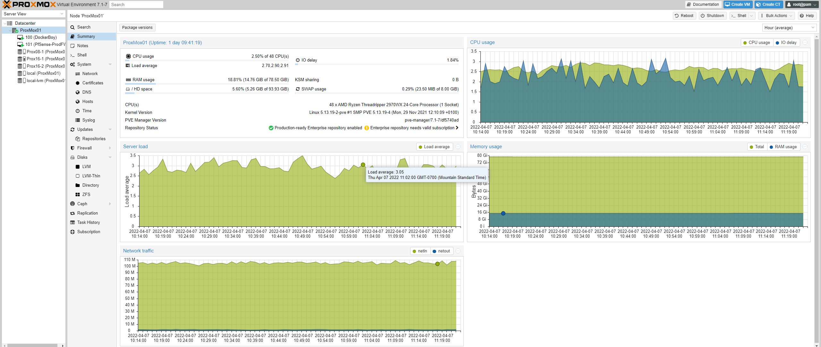Screen dimensions: 821x347
Task: Click the LVM-Thin square outline icon
Action: click(x=78, y=176)
